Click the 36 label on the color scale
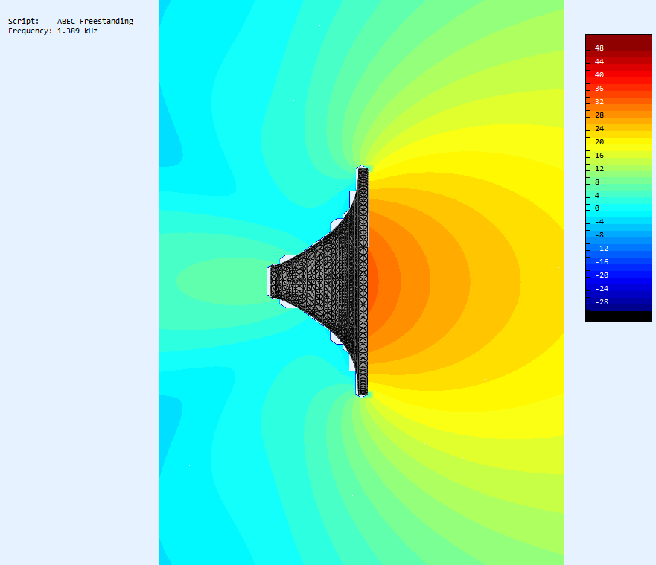Image resolution: width=656 pixels, height=565 pixels. click(599, 89)
